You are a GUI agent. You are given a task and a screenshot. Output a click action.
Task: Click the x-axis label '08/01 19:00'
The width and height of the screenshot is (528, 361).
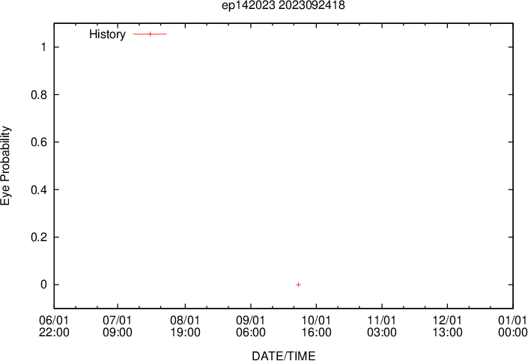185,327
